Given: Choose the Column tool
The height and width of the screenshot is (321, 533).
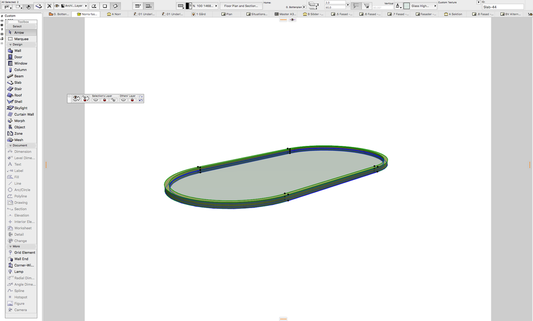Looking at the screenshot, I should pos(21,70).
